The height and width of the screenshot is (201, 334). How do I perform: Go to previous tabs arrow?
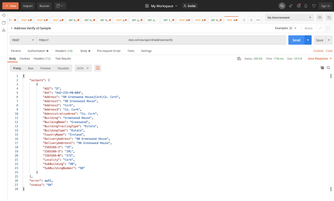click(x=10, y=20)
